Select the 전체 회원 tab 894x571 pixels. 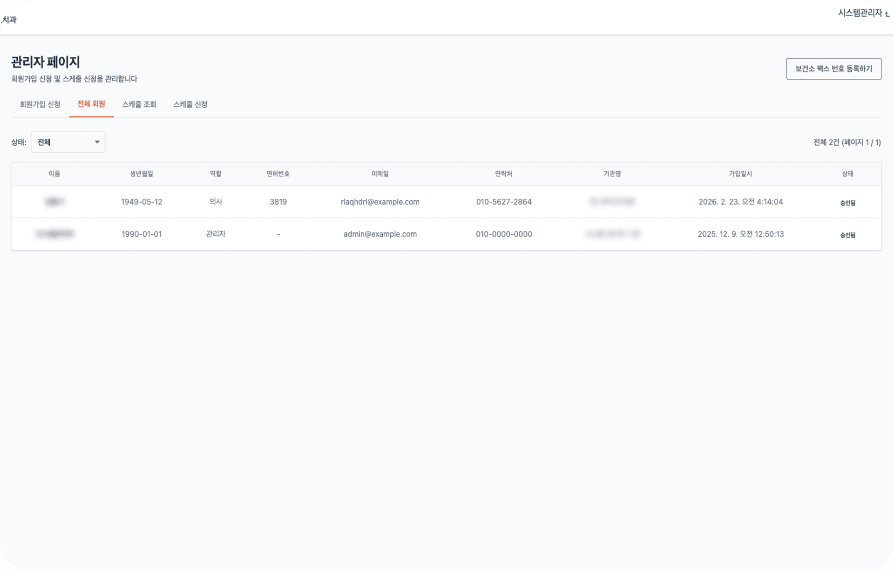pos(91,104)
